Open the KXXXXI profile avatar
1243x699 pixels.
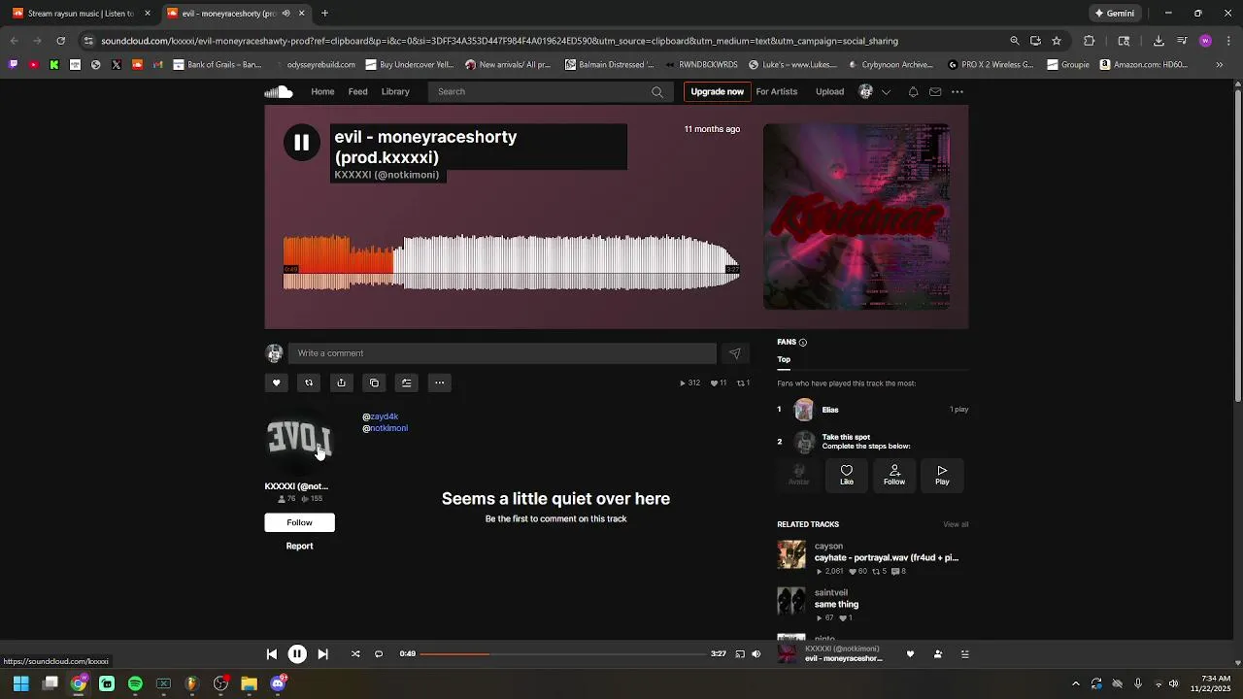(299, 439)
